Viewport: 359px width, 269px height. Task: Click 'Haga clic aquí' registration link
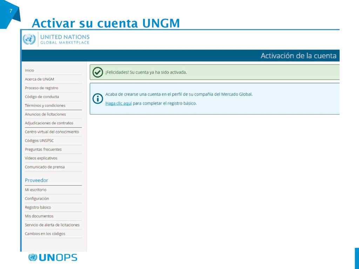pyautogui.click(x=118, y=103)
